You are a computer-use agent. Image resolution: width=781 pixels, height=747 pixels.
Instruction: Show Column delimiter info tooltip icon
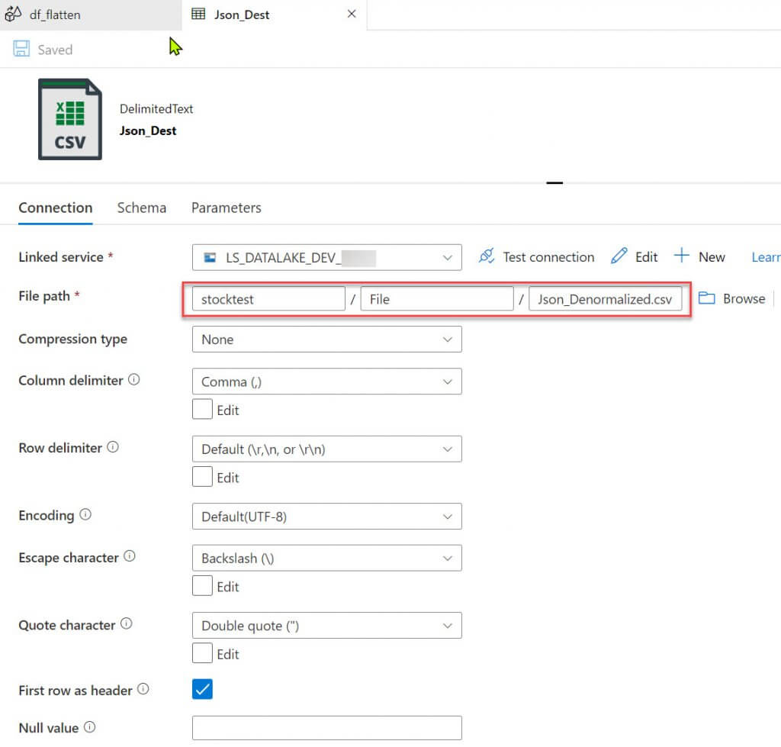[x=134, y=380]
